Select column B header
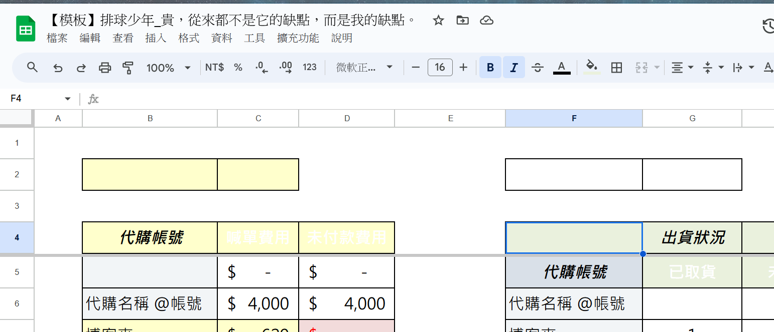The height and width of the screenshot is (332, 774). [150, 118]
